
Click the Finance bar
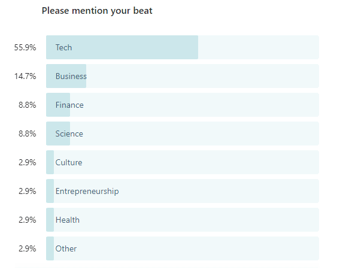pos(183,105)
